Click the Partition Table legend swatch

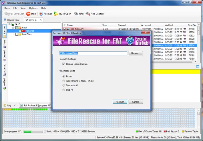183,132
